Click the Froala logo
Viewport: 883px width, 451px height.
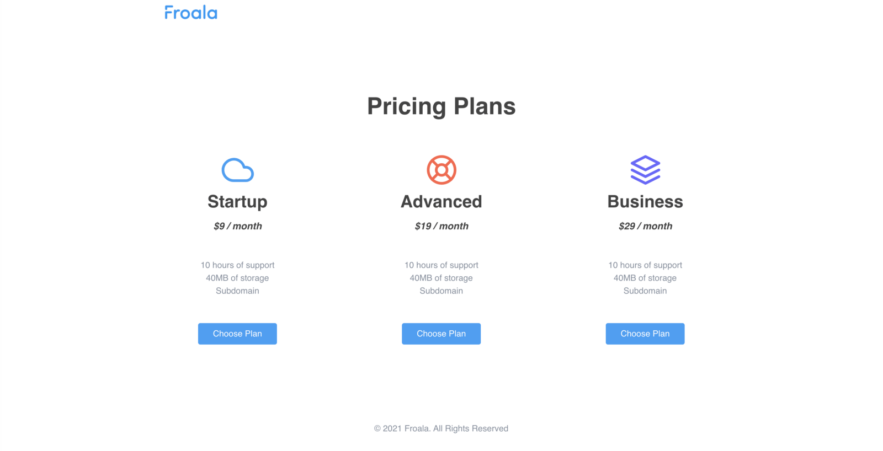tap(191, 13)
